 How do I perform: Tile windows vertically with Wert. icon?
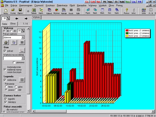point(102,11)
